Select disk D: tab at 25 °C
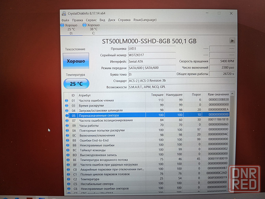The height and width of the screenshot is (199, 265). pos(71,29)
